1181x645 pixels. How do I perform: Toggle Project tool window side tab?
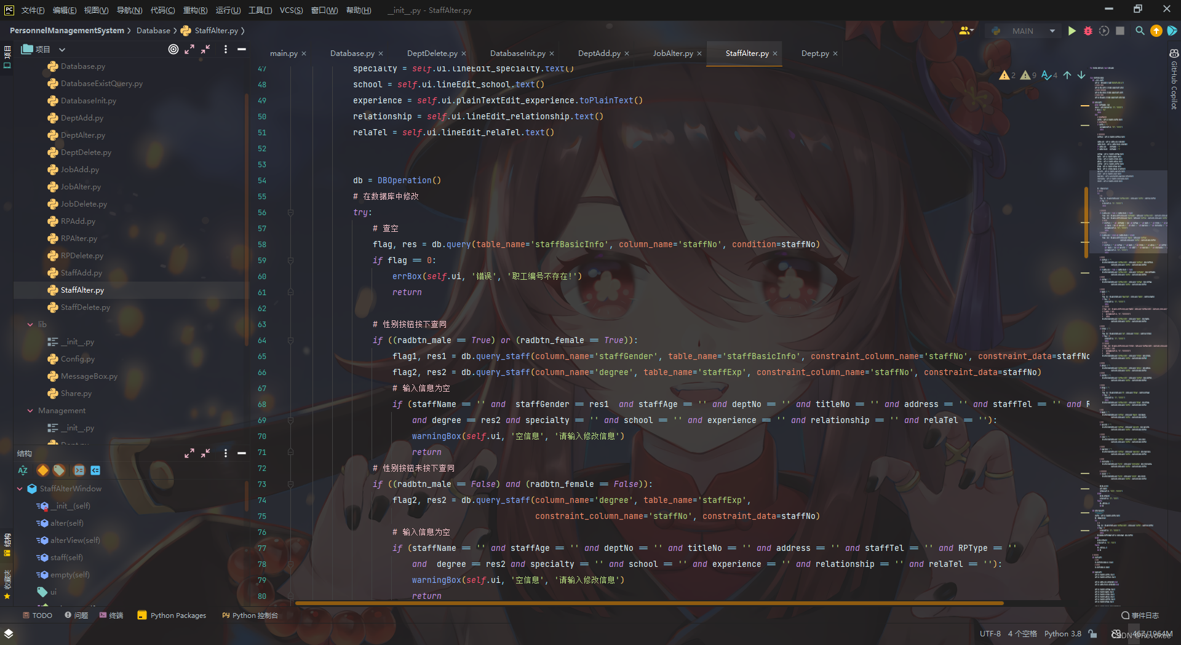coord(7,57)
